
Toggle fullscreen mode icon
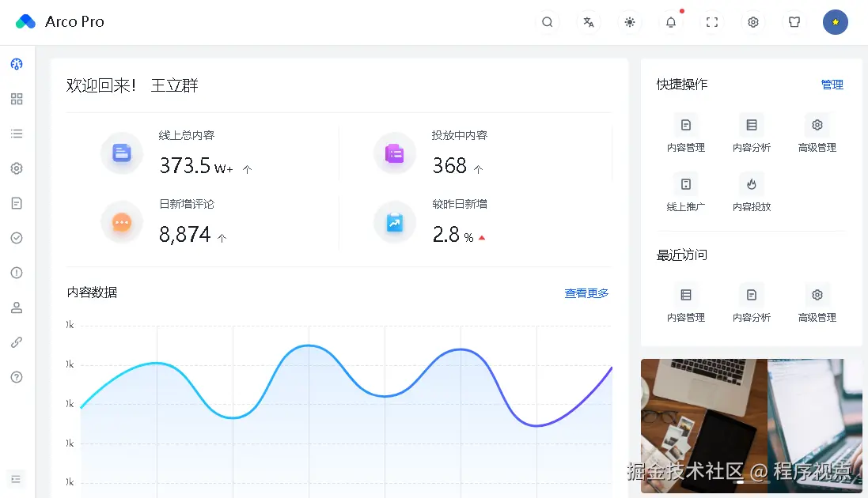[x=712, y=22]
